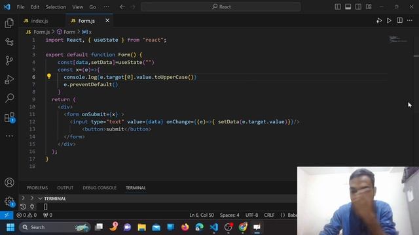Open editor More Actions ellipsis
Image resolution: width=419 pixels, height=235 pixels.
[410, 20]
